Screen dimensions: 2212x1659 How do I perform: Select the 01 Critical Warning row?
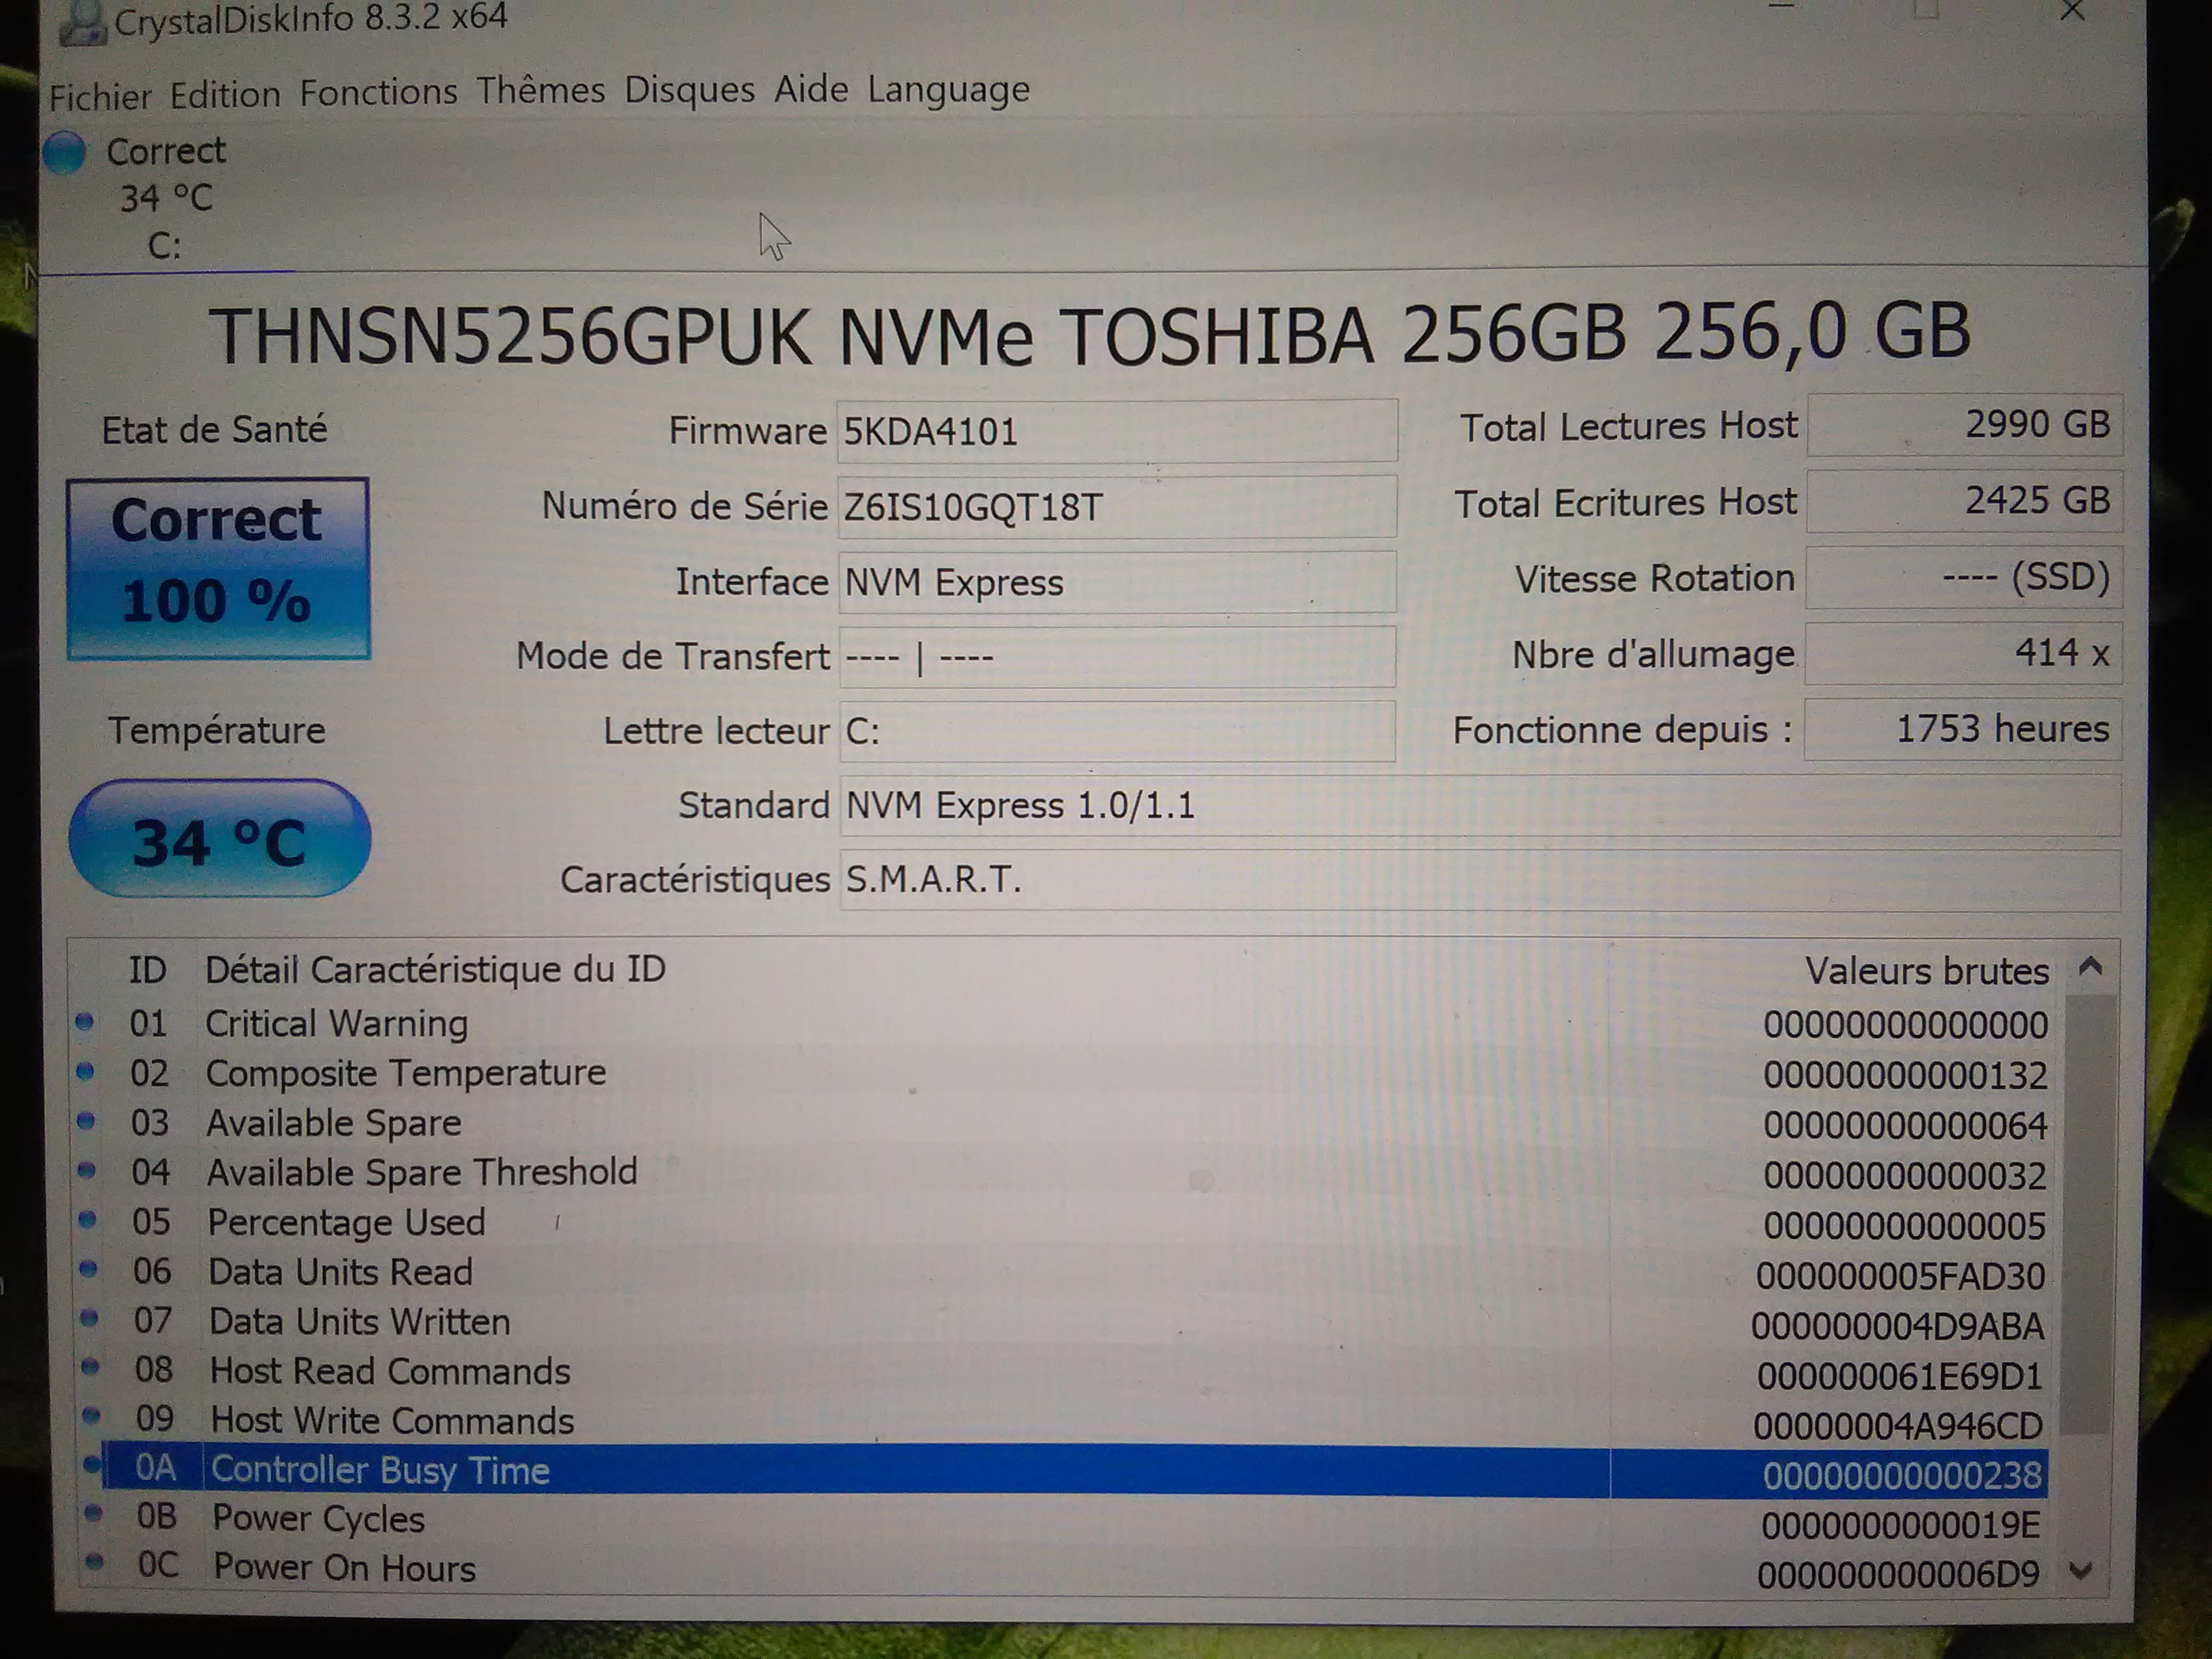(x=1062, y=1024)
